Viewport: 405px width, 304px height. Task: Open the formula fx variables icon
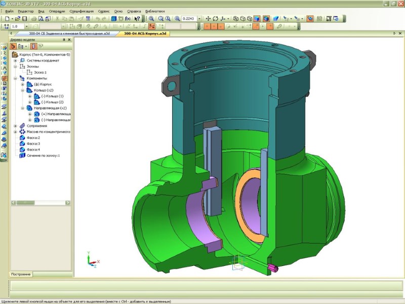pos(128,19)
